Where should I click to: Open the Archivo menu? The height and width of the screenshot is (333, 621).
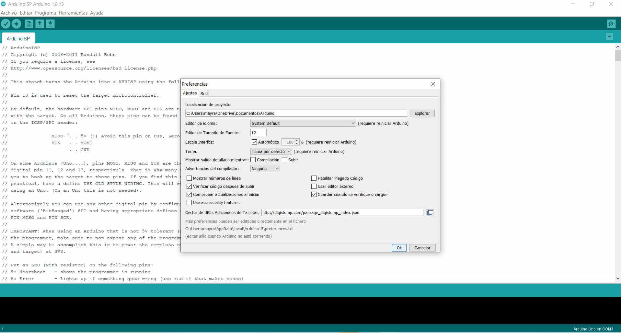click(x=9, y=13)
